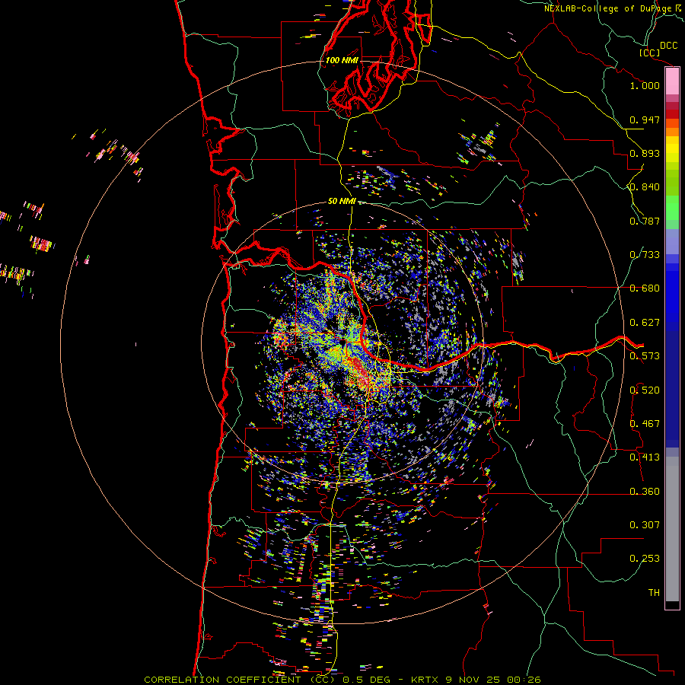Click the [CC] unit label above color bar

649,53
